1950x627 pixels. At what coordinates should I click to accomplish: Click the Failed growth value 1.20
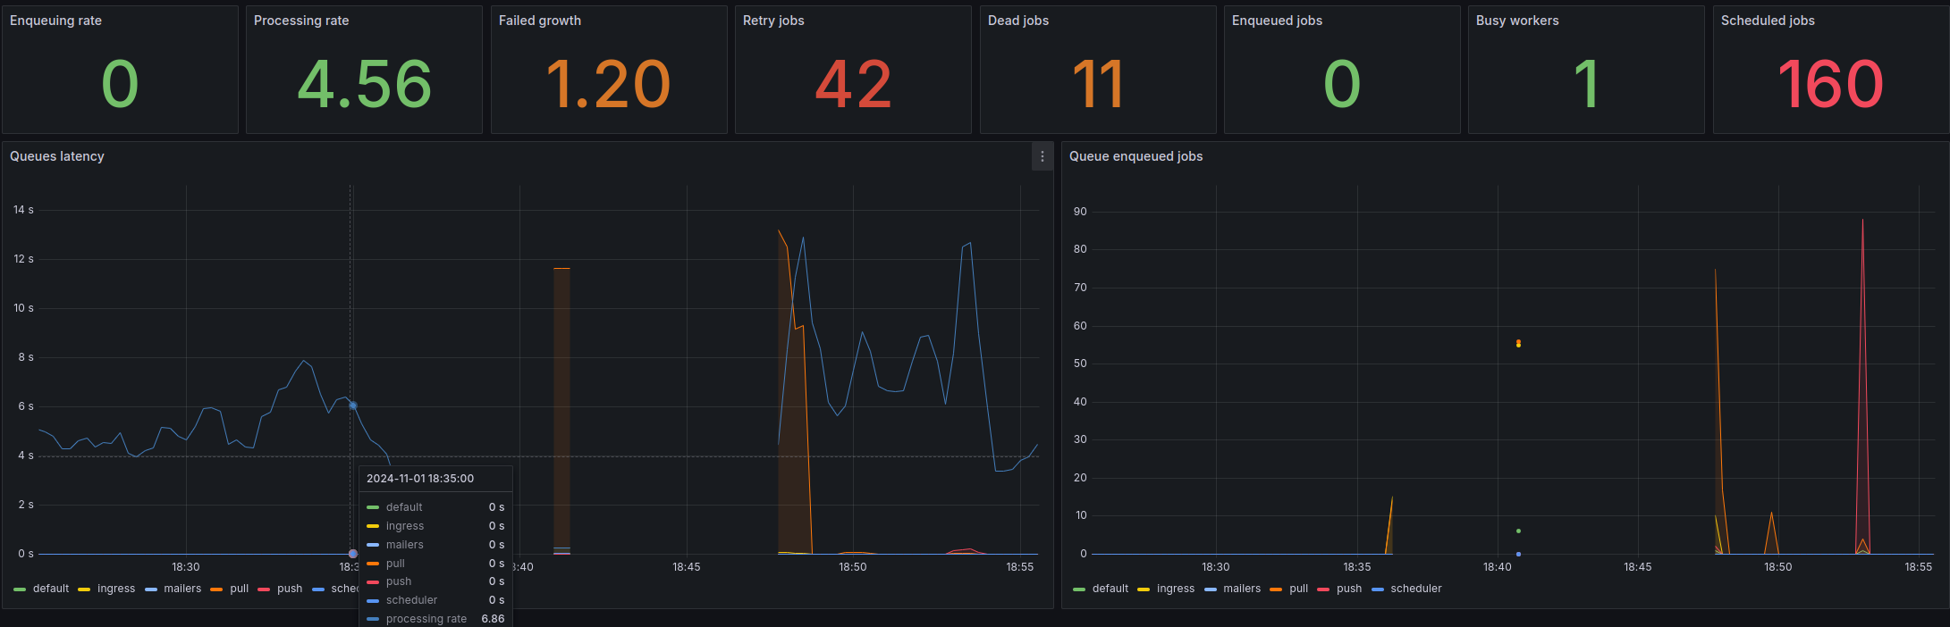click(608, 85)
